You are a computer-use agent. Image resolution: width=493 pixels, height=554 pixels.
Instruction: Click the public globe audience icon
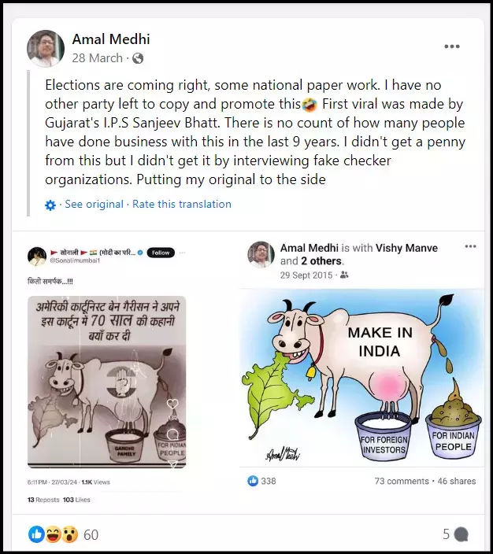[x=138, y=58]
